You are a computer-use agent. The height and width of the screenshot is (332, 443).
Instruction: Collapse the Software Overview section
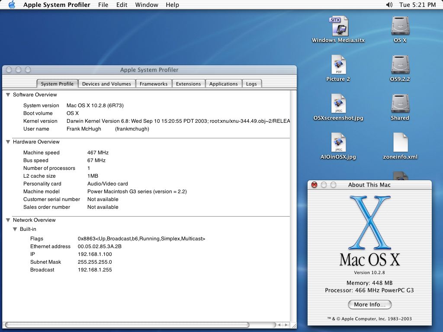(8, 95)
